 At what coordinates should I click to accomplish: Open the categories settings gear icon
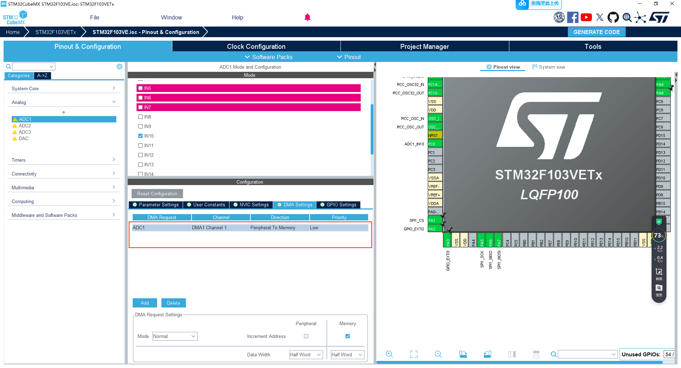tap(120, 67)
